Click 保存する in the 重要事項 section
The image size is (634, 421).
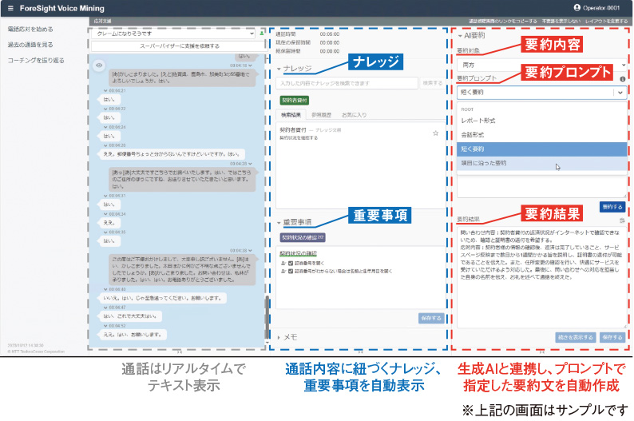(431, 318)
